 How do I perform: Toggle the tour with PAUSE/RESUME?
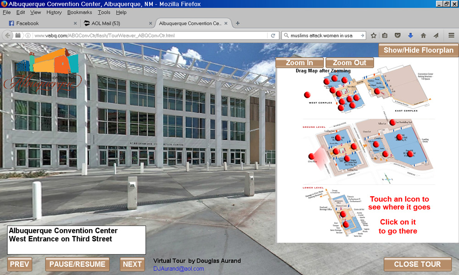(77, 264)
